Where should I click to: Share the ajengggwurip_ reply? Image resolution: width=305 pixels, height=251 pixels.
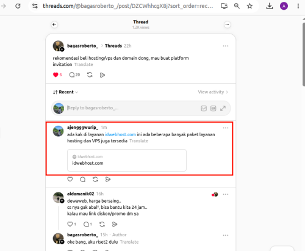click(108, 180)
